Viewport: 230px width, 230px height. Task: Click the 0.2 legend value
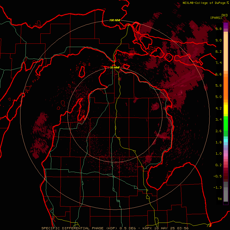(218, 165)
